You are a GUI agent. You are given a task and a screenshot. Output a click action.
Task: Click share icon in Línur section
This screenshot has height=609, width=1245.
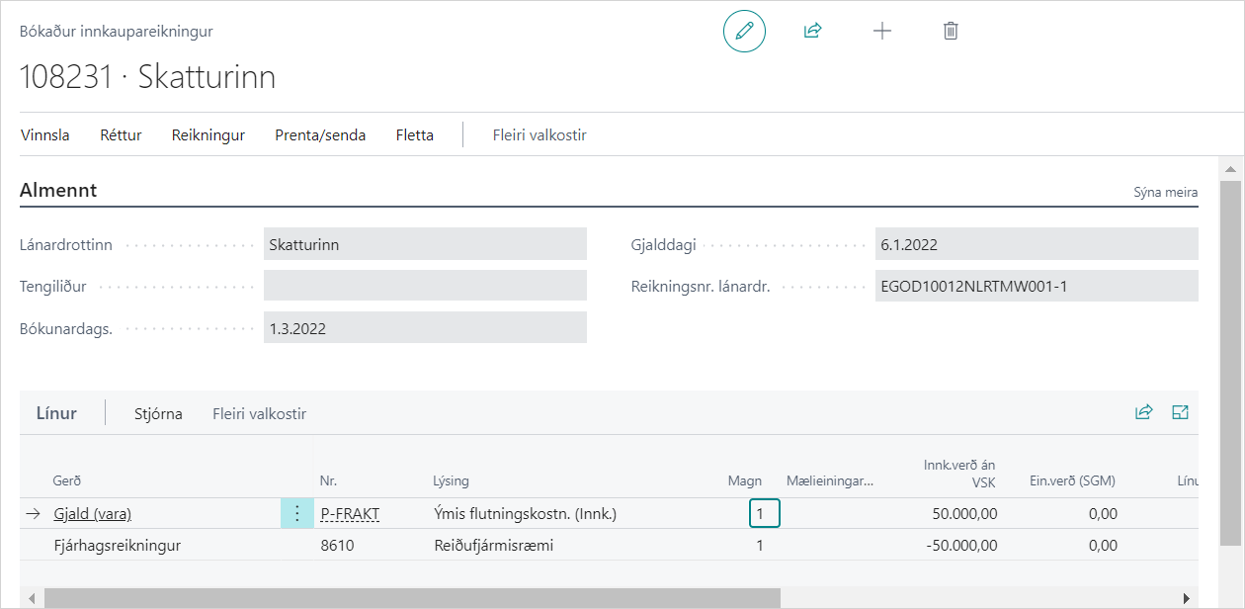(1143, 412)
